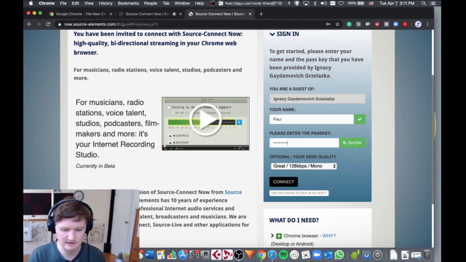Click into the passkey field
The image size is (466, 262).
tap(304, 143)
